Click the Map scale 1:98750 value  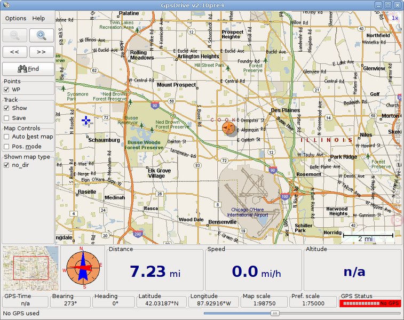[x=264, y=303]
